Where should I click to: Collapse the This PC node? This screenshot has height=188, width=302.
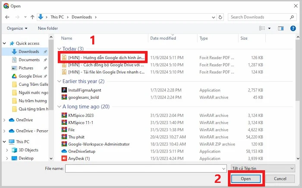point(4,141)
